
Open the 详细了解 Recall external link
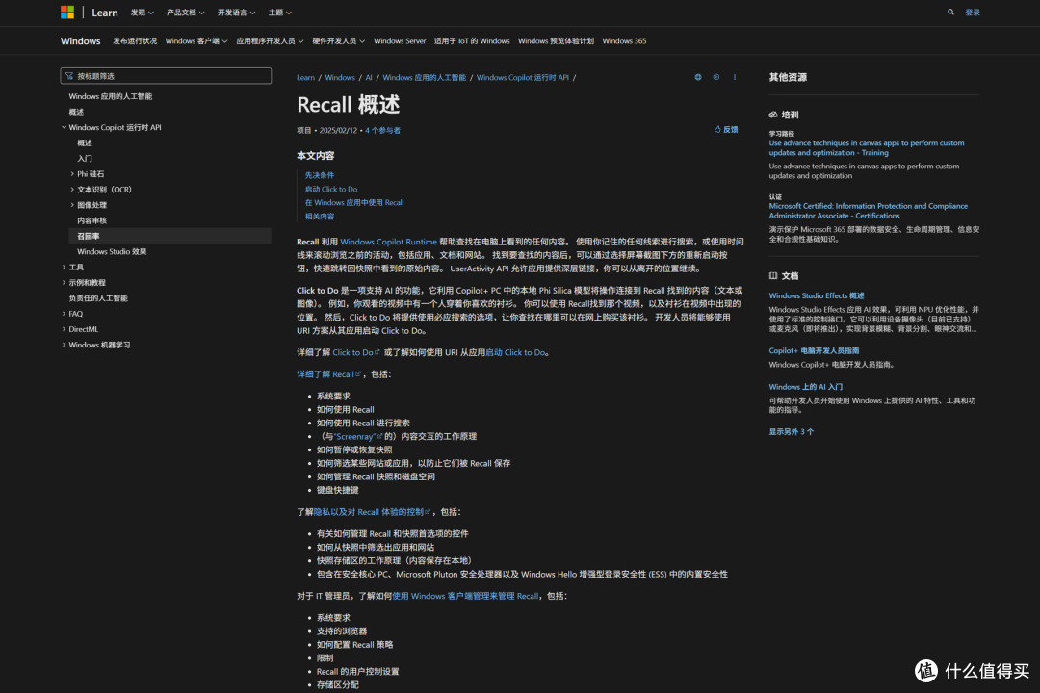[x=328, y=374]
